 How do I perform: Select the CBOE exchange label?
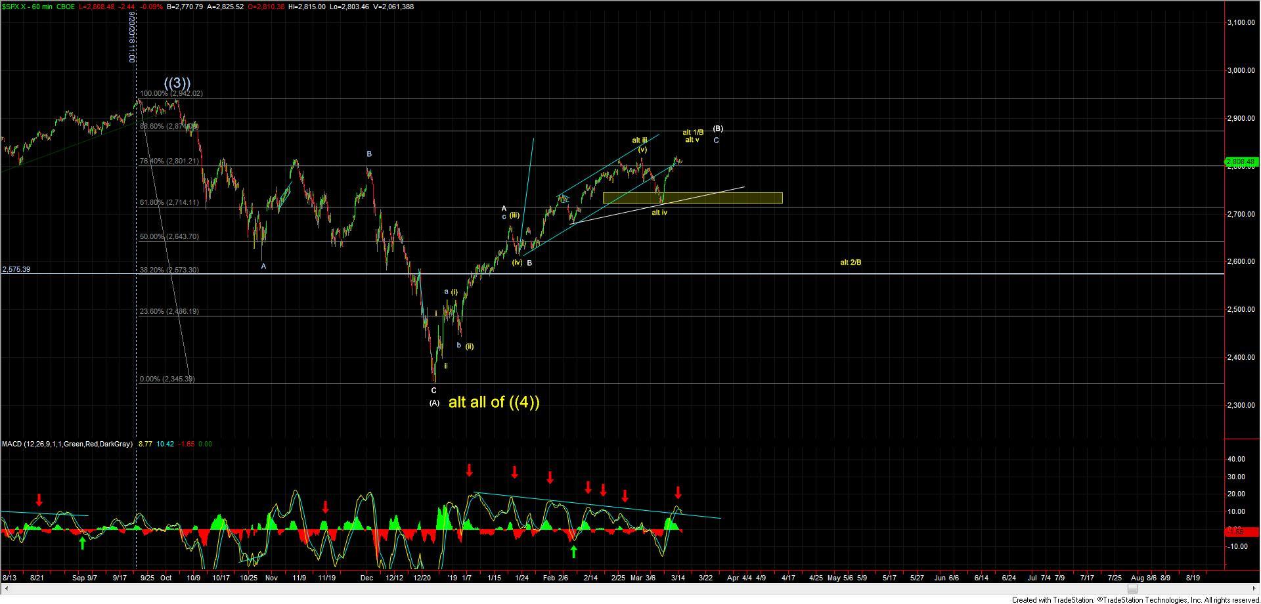click(x=66, y=7)
